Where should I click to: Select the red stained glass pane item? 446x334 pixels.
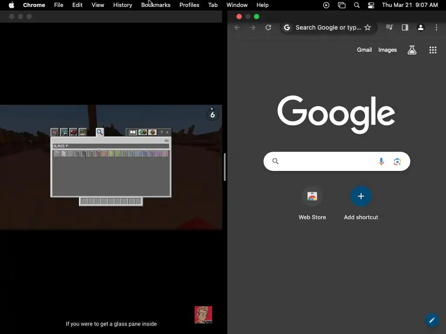pyautogui.click(x=98, y=154)
